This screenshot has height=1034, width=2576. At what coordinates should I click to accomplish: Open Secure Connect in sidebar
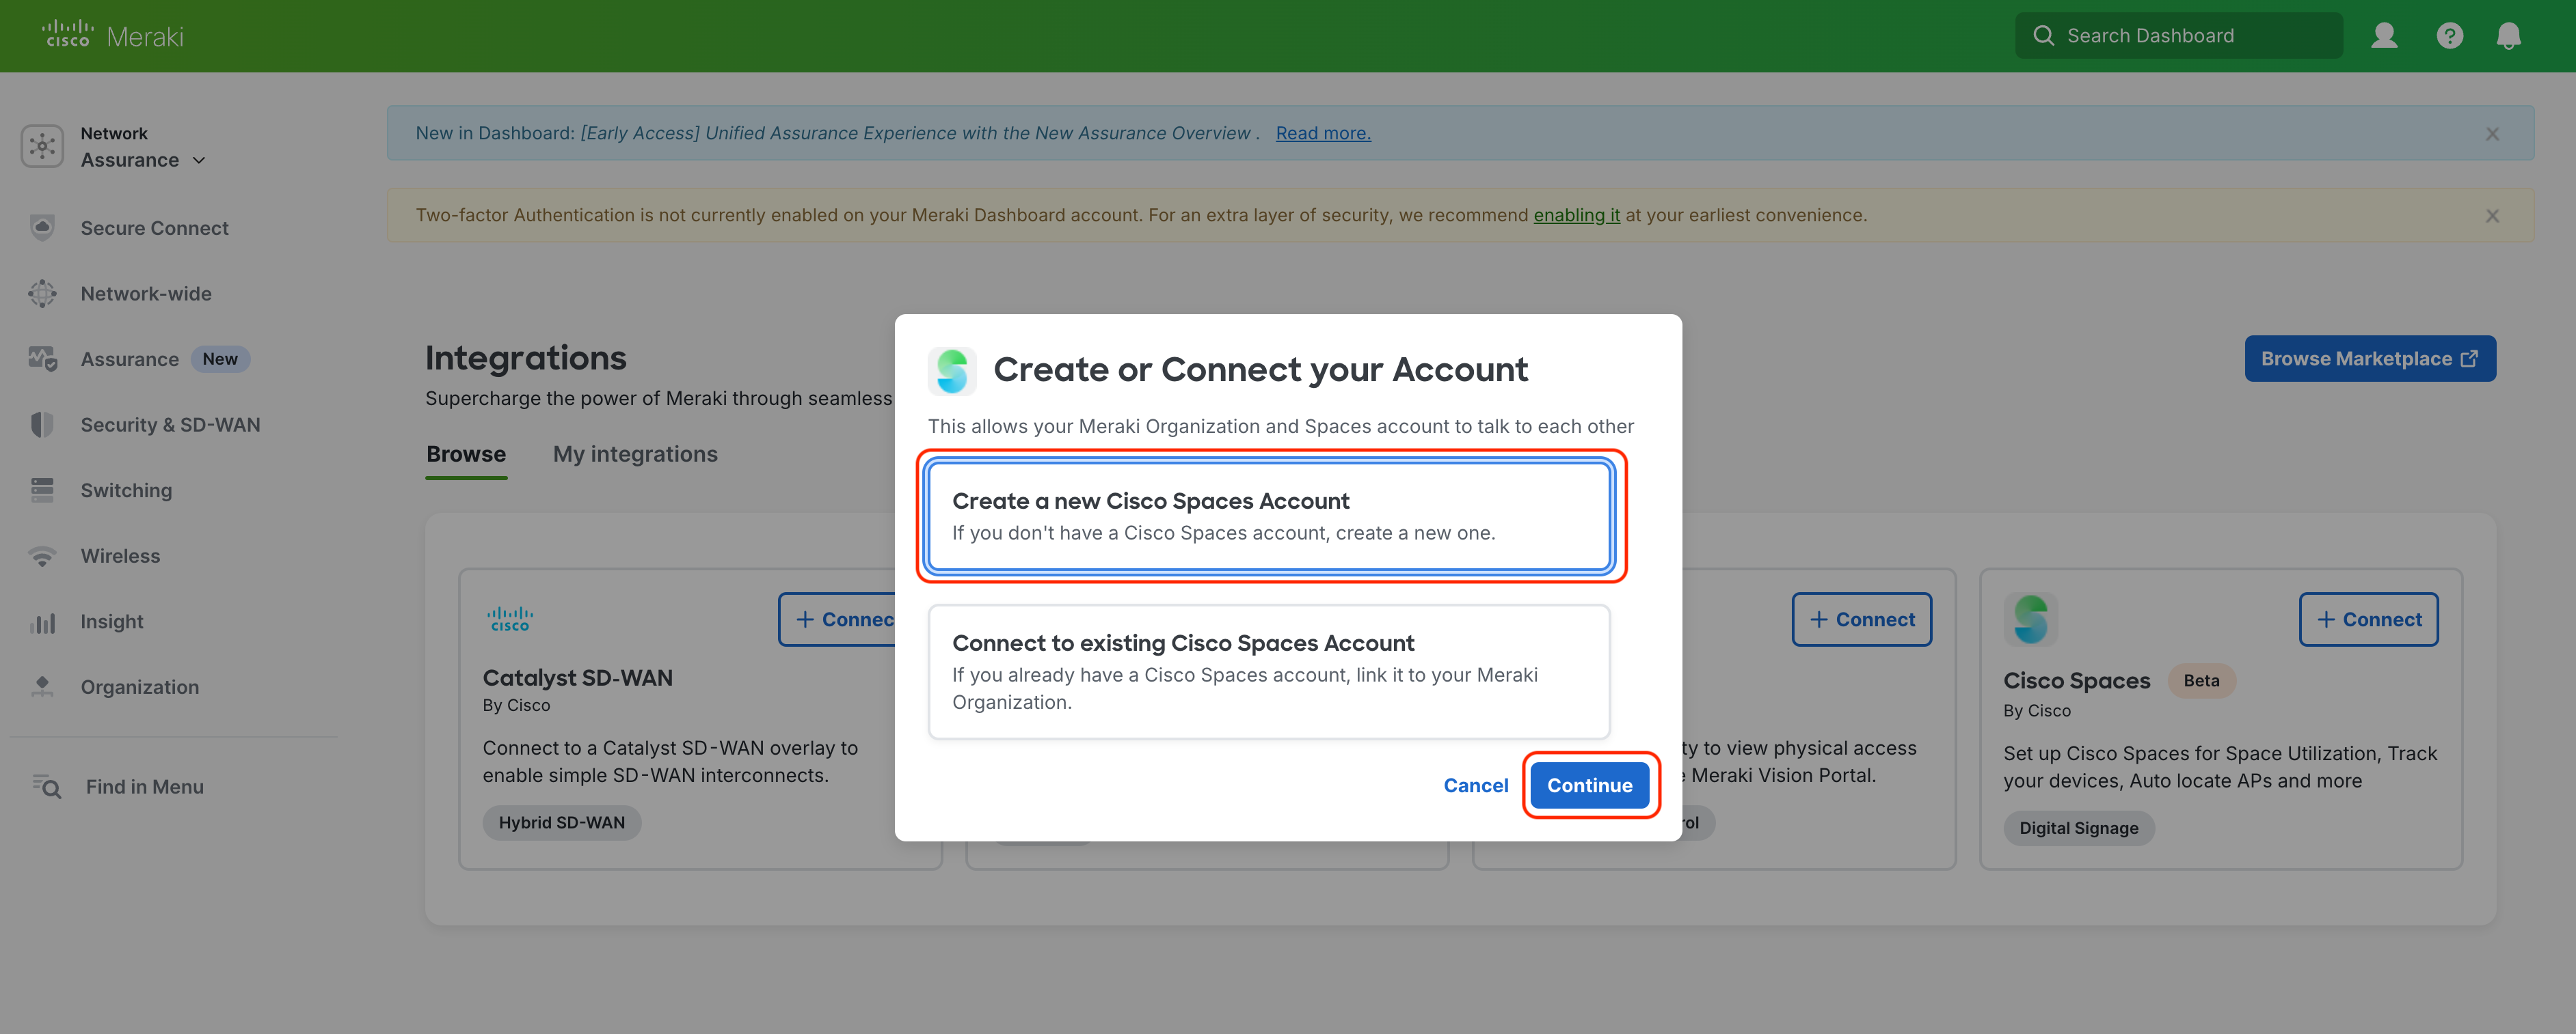154,228
